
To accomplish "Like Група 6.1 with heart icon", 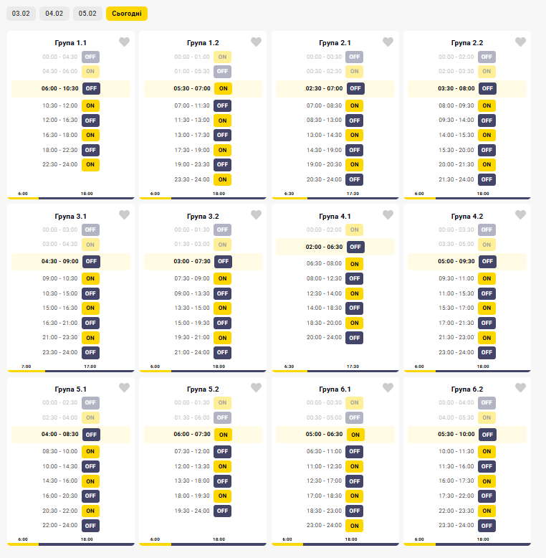I will click(388, 388).
